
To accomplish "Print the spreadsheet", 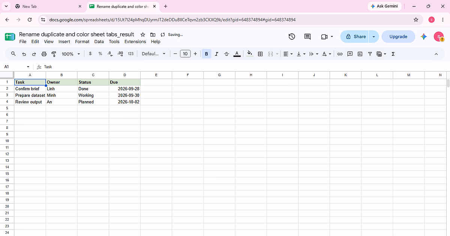I will [x=44, y=54].
